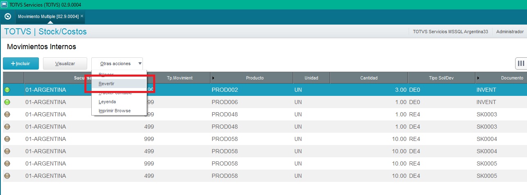Click status icon of PROD058 RE4 SK0004 row
Viewport: 527px width, 195px height.
[7, 139]
